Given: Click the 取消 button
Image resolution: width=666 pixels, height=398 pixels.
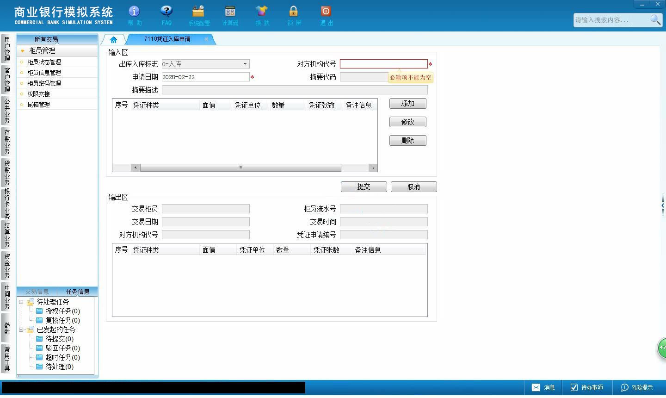Looking at the screenshot, I should [414, 187].
